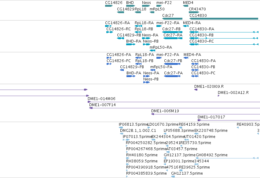Select the mRpL50-RA transcript
The height and width of the screenshot is (178, 260).
(x=152, y=50)
